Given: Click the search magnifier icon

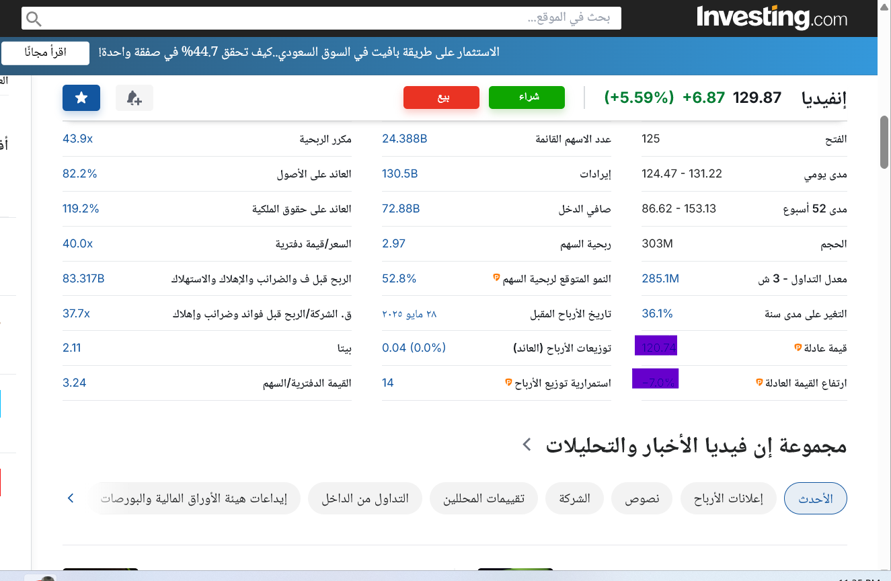Looking at the screenshot, I should [x=34, y=19].
